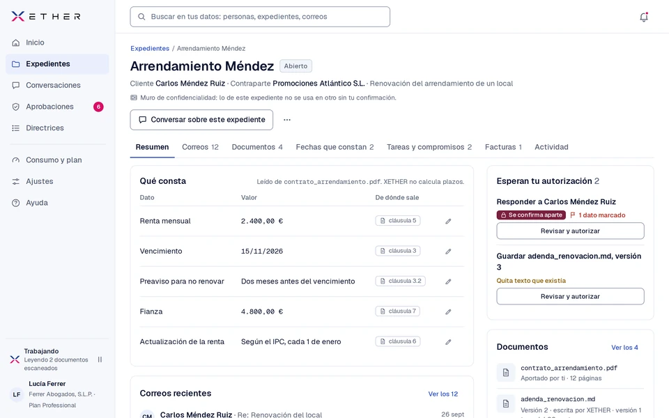
Task: Open Conversaciones in the sidebar
Action: [x=57, y=85]
